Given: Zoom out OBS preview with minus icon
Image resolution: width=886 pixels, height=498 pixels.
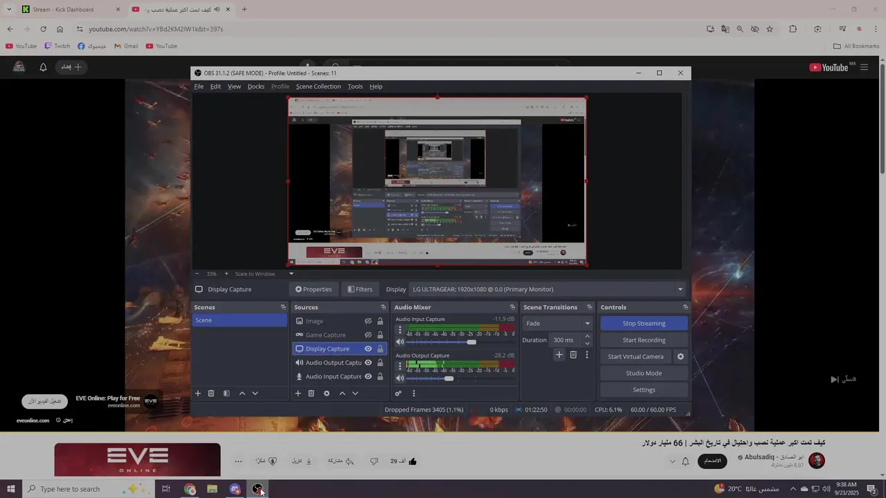Looking at the screenshot, I should pyautogui.click(x=197, y=274).
